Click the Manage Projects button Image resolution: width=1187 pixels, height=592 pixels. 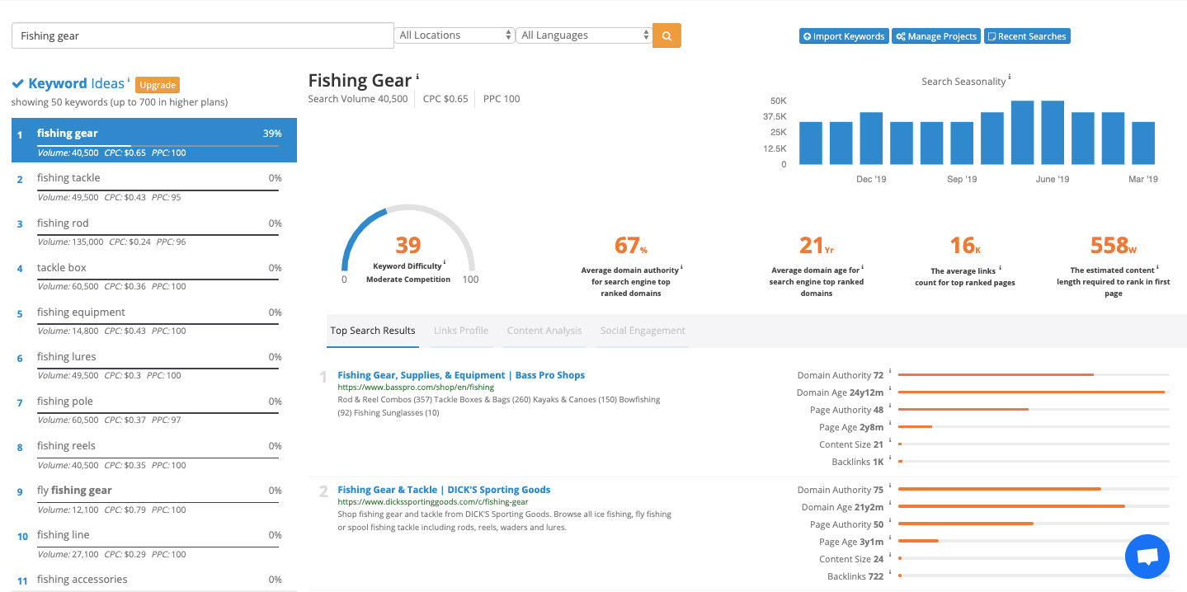(936, 36)
